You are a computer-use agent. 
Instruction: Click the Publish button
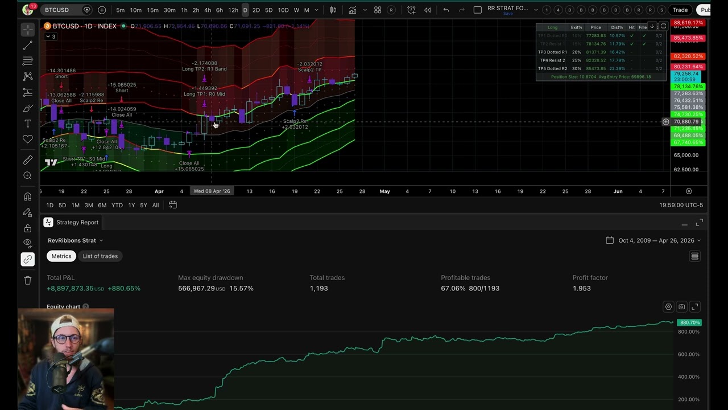(x=705, y=10)
